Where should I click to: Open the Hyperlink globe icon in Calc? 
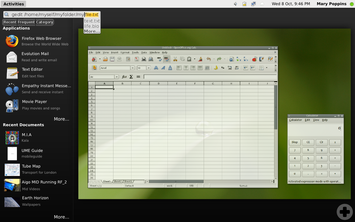point(231,59)
